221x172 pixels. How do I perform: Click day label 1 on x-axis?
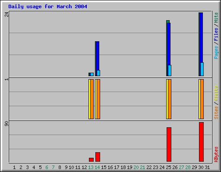(x=14, y=167)
